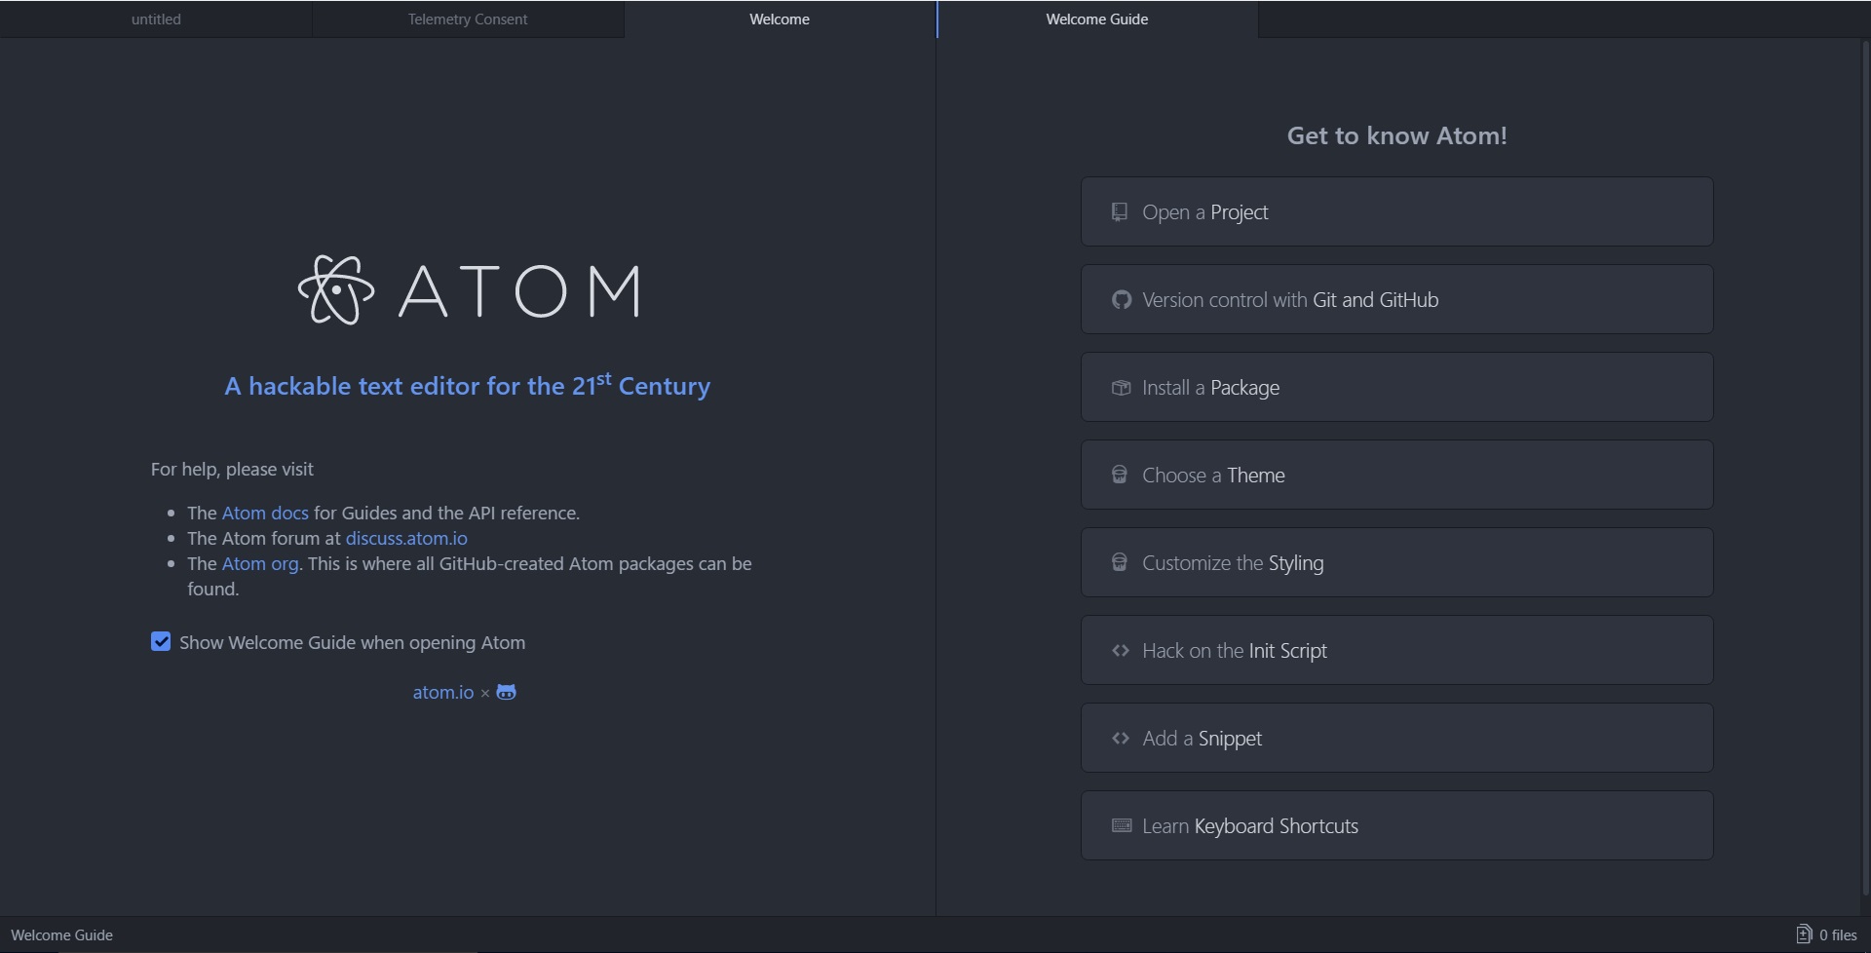This screenshot has width=1871, height=953.
Task: Click the paintcan icon beside Customize the Styling
Action: click(1120, 562)
